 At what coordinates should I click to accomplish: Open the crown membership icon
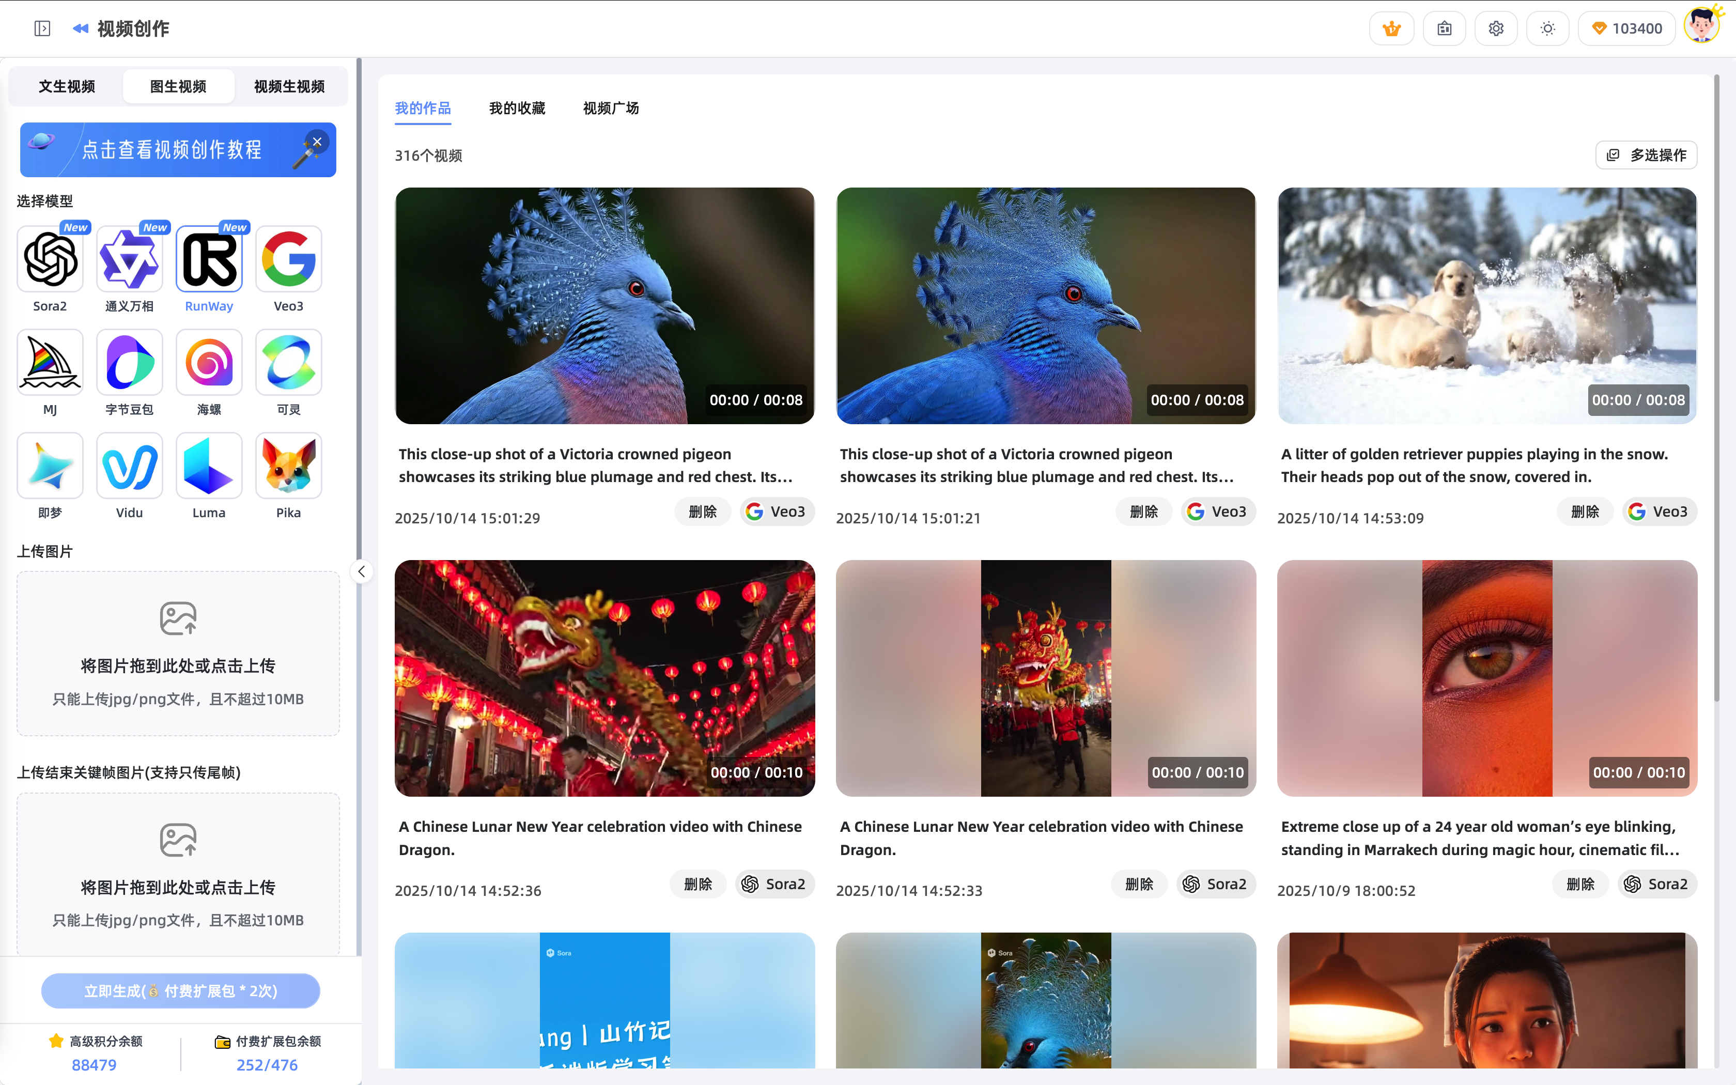[1392, 29]
